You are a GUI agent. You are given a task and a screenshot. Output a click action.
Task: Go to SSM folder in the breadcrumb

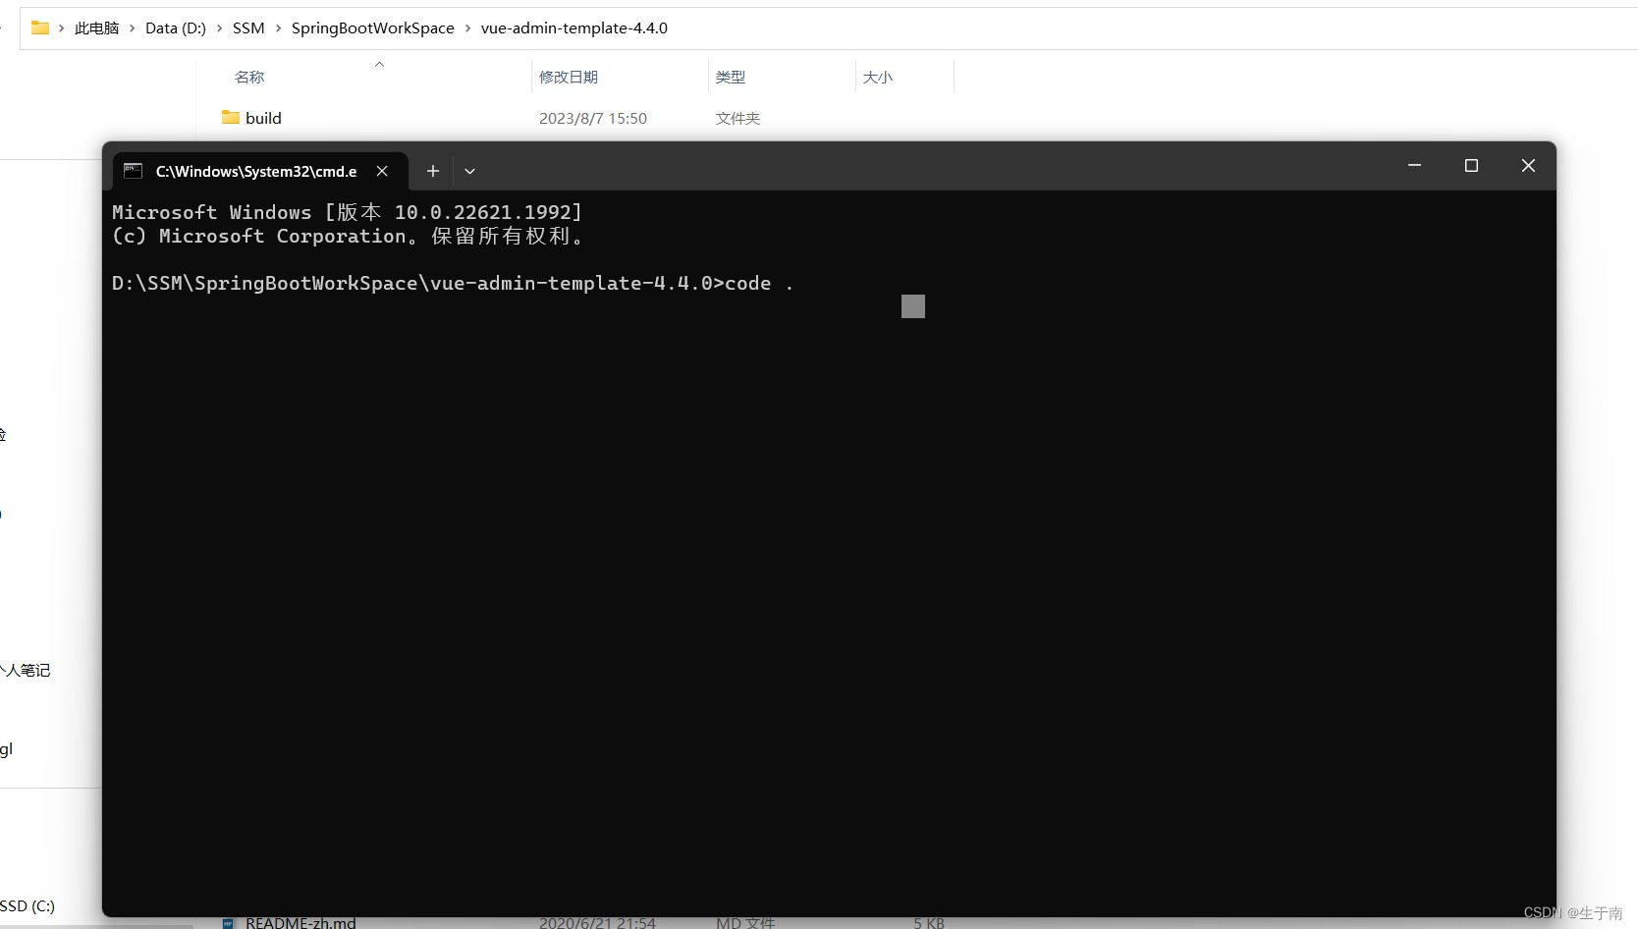coord(248,27)
